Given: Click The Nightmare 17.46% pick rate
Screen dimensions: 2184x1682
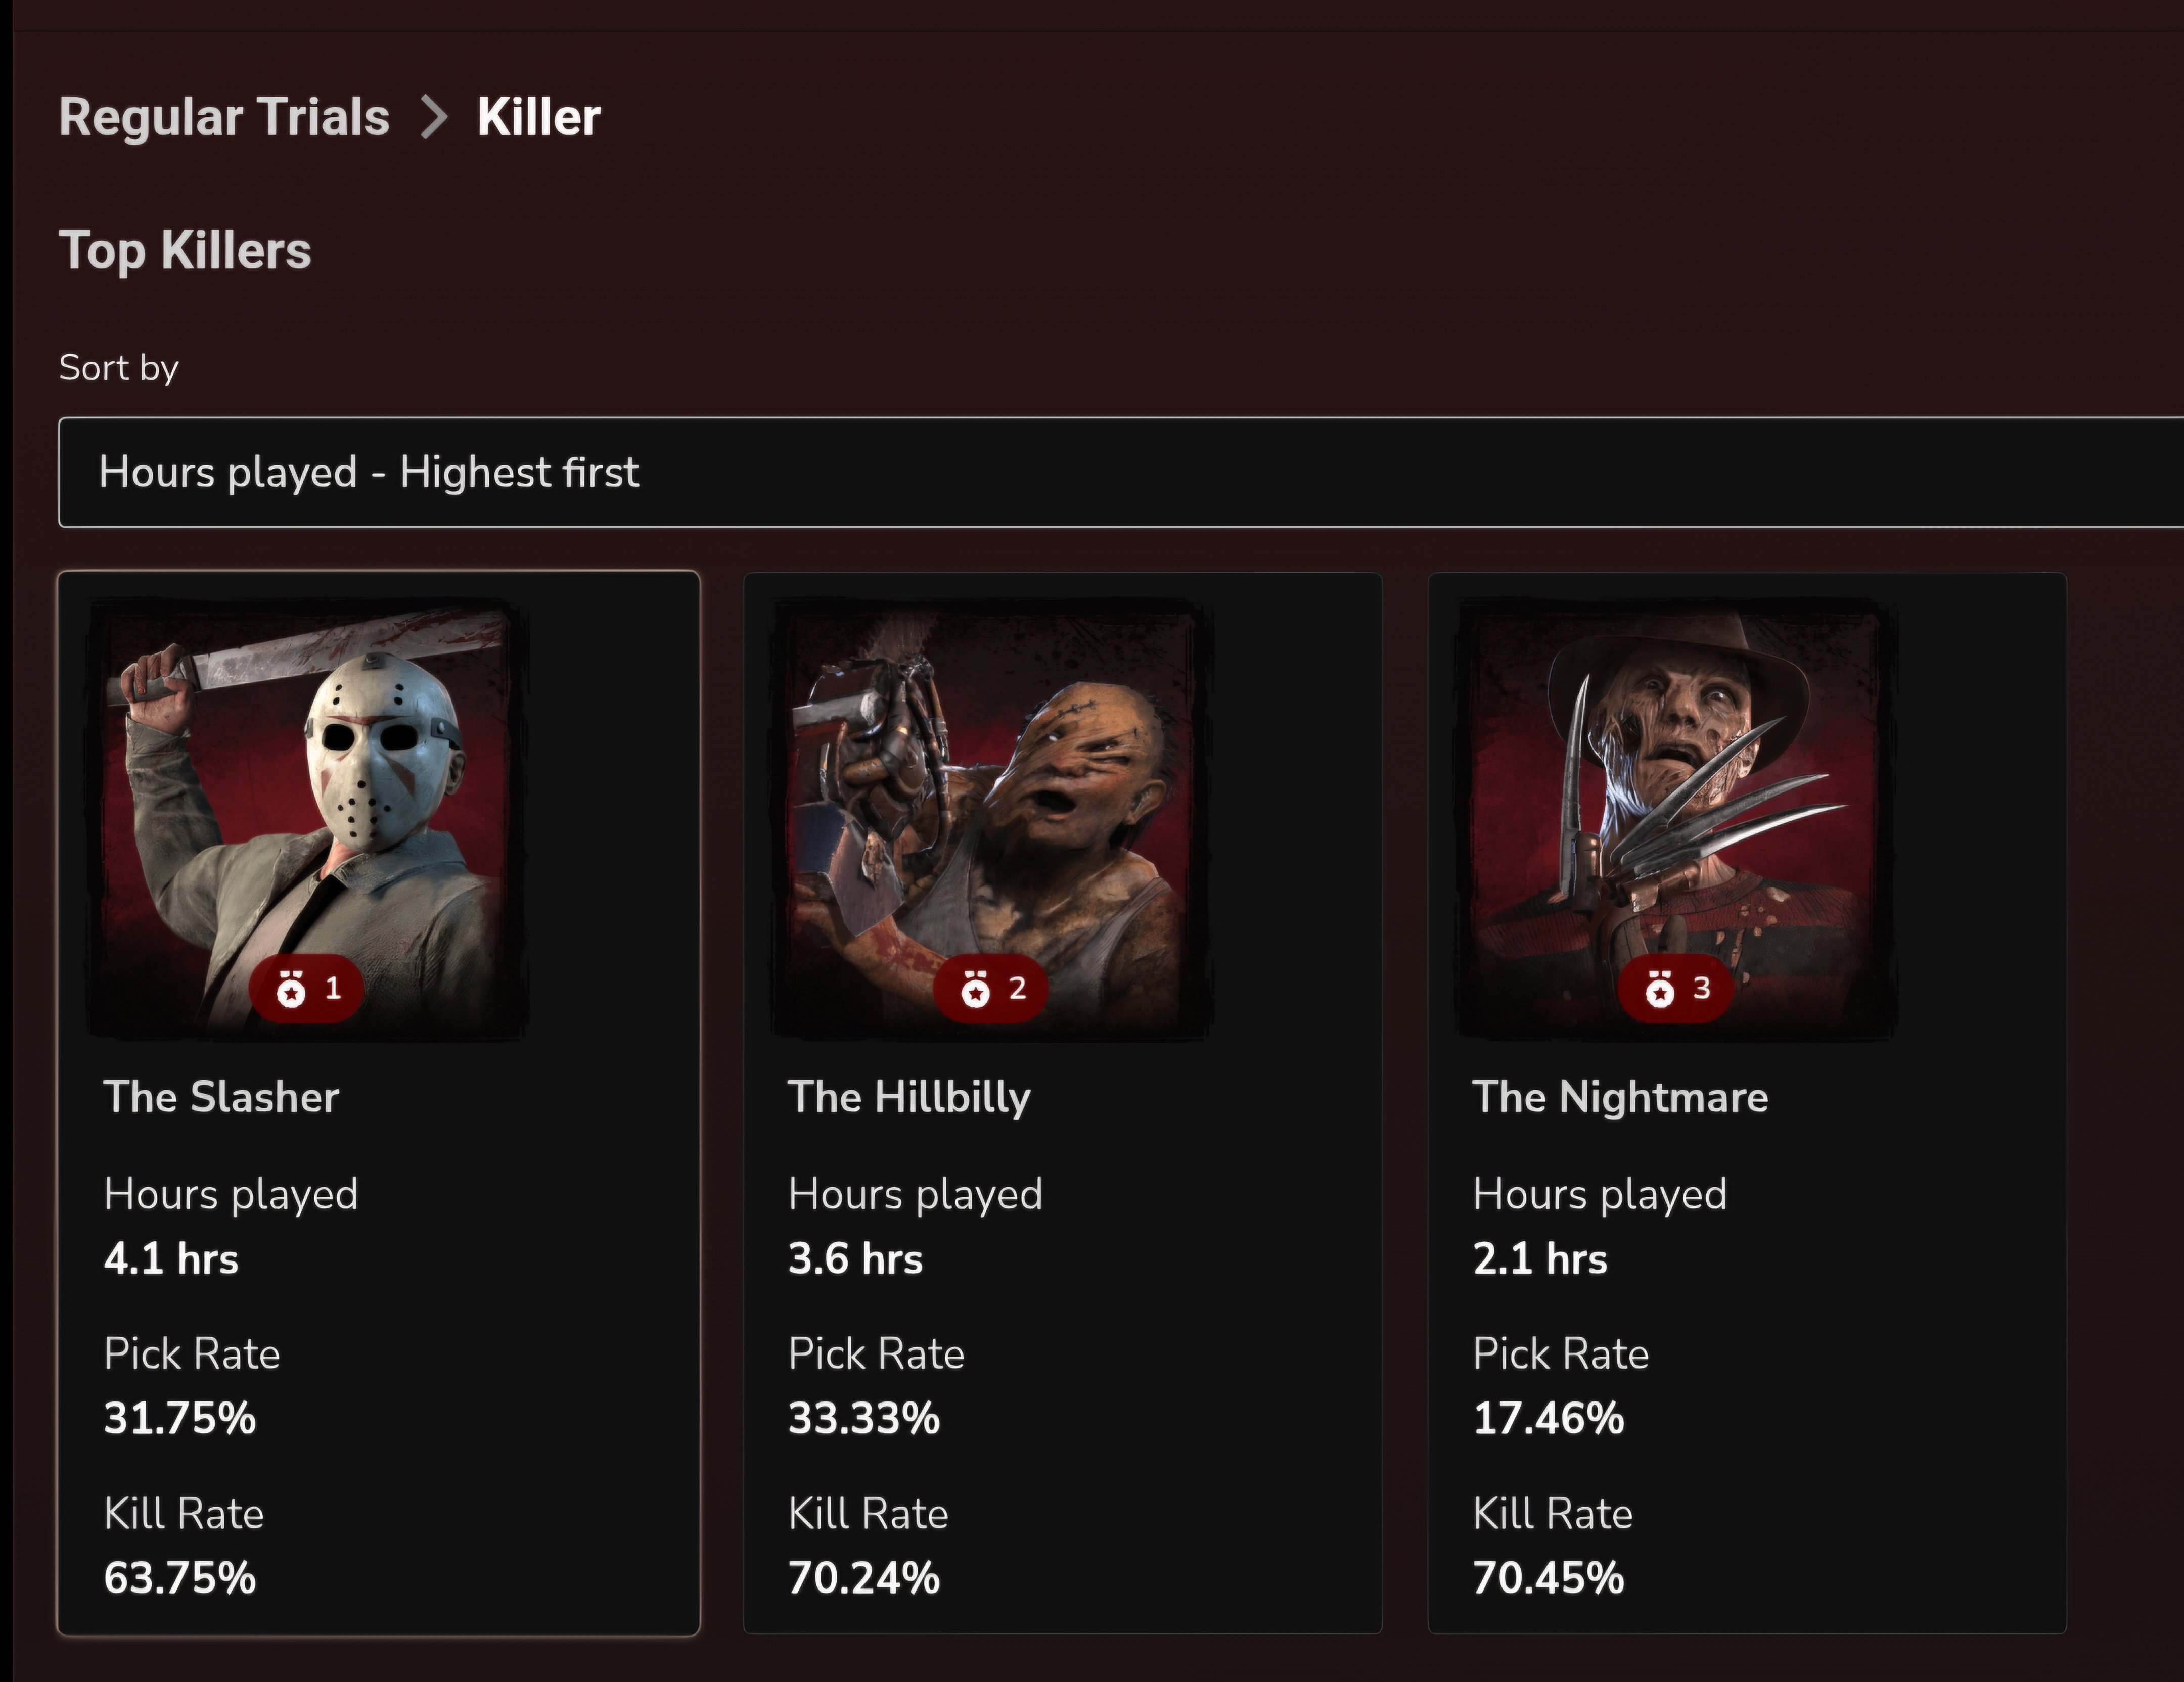Looking at the screenshot, I should pos(1549,1418).
